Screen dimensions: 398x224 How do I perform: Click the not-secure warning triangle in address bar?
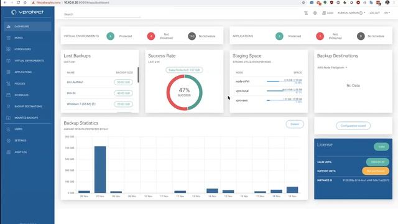(x=33, y=2)
